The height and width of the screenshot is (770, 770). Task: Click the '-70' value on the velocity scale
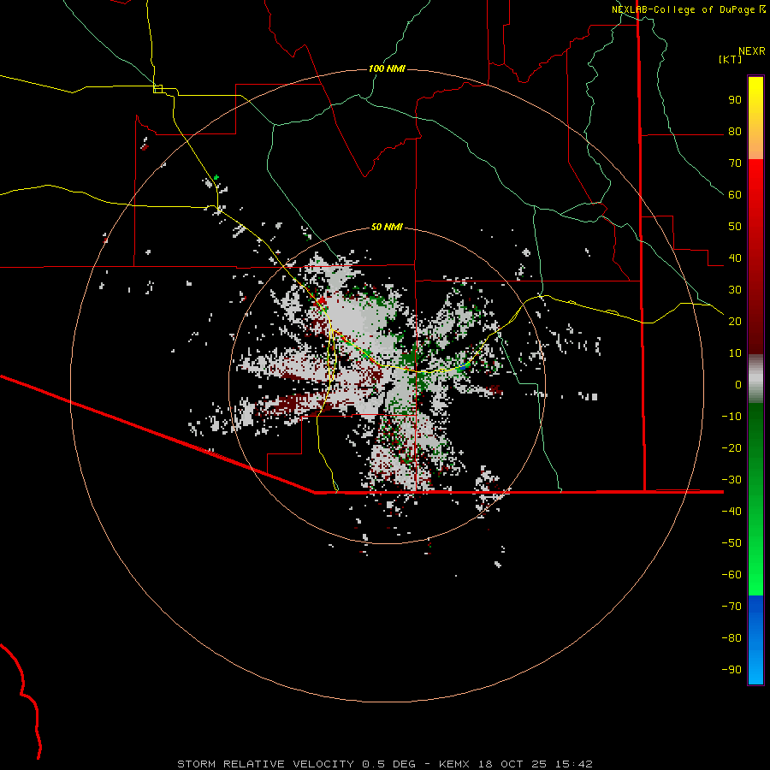731,607
